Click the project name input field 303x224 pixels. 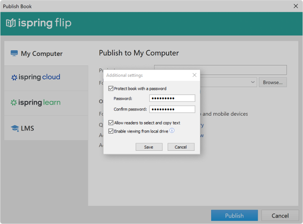pos(220,70)
